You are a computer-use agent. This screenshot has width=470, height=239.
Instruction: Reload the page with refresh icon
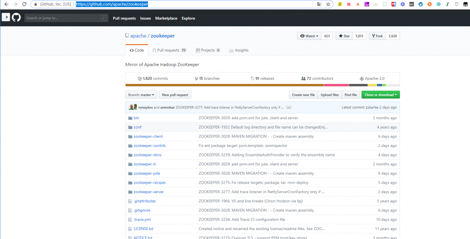click(x=24, y=5)
